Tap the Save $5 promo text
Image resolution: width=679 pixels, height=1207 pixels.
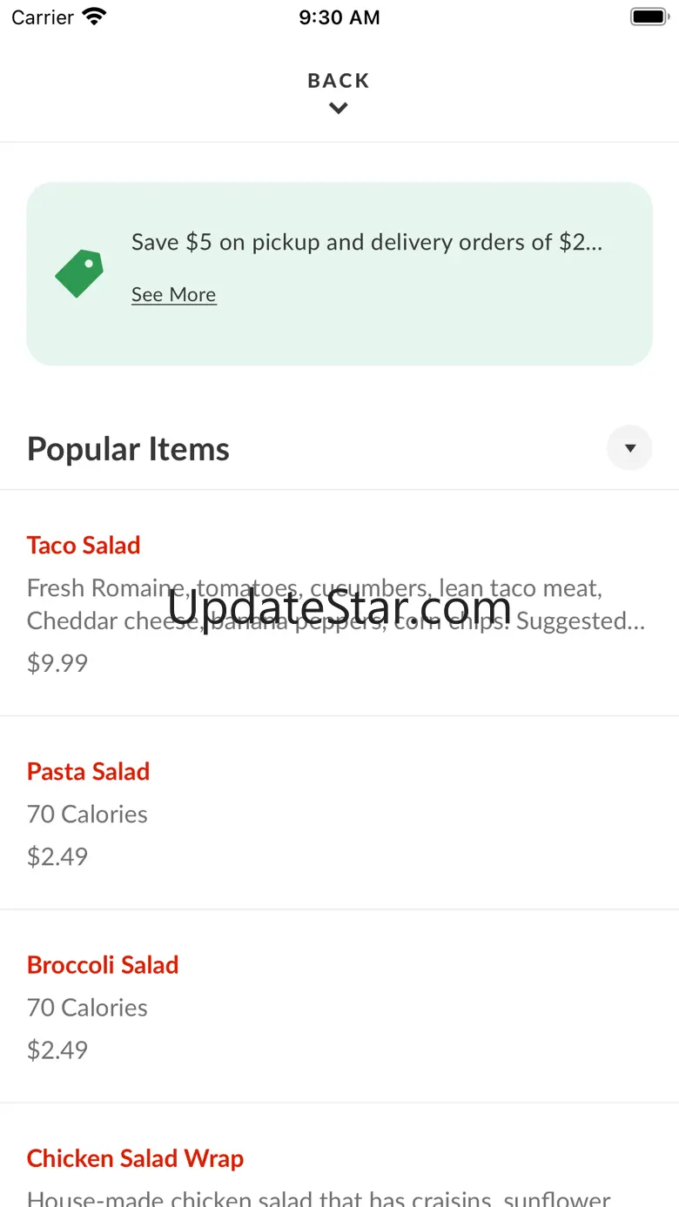pyautogui.click(x=366, y=242)
